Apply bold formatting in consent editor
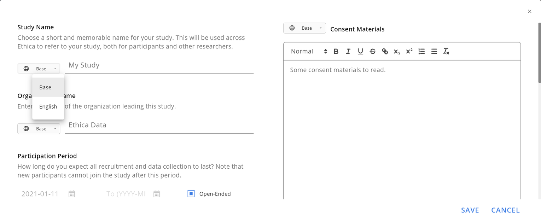Screen dimensions: 541x221 pos(336,51)
